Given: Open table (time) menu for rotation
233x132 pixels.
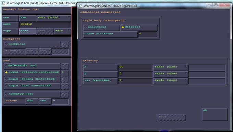Looking at the screenshot, I should click(x=171, y=81).
